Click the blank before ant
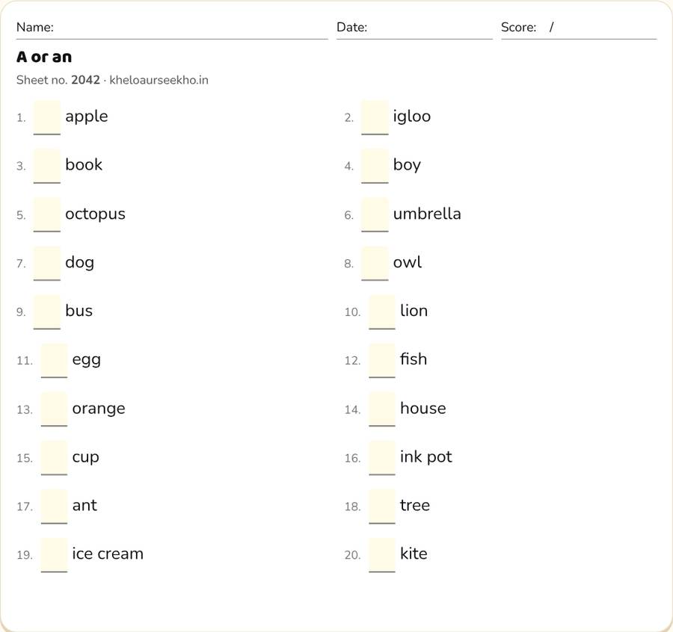This screenshot has width=673, height=632. coord(54,506)
